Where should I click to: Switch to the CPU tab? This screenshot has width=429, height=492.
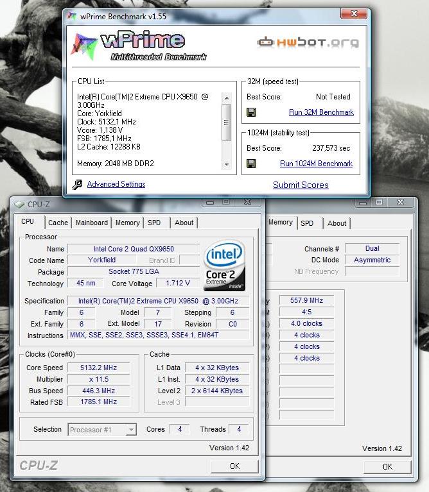28,221
